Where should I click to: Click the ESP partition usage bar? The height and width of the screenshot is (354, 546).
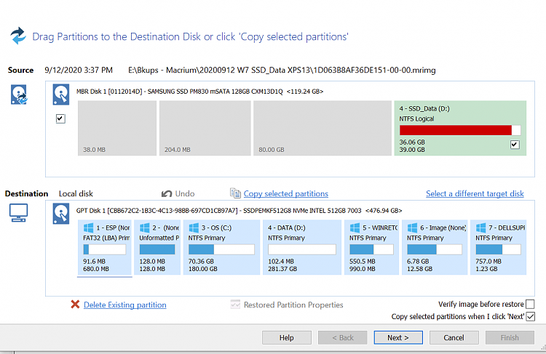click(104, 249)
